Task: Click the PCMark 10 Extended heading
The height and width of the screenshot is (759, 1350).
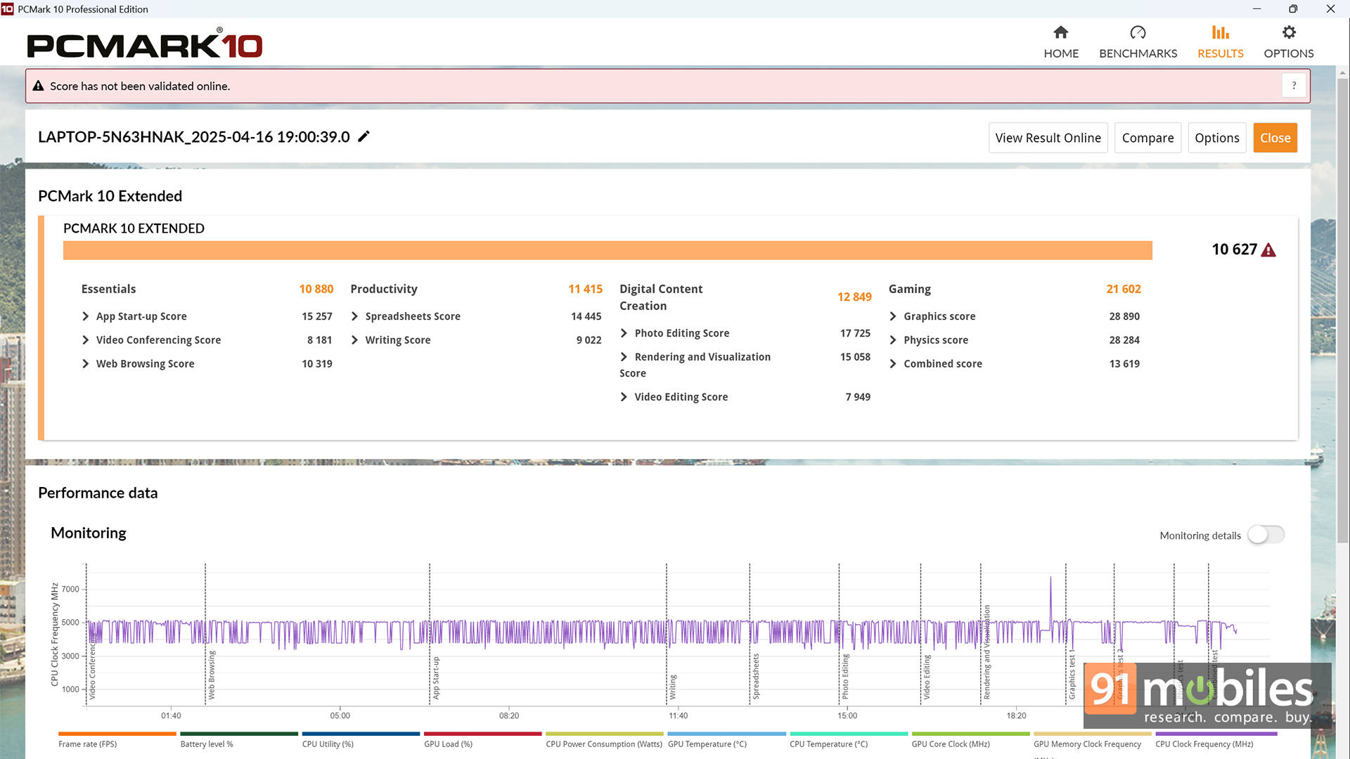Action: pos(110,196)
